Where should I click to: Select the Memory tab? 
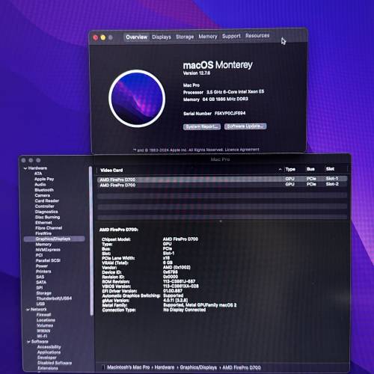(x=208, y=37)
